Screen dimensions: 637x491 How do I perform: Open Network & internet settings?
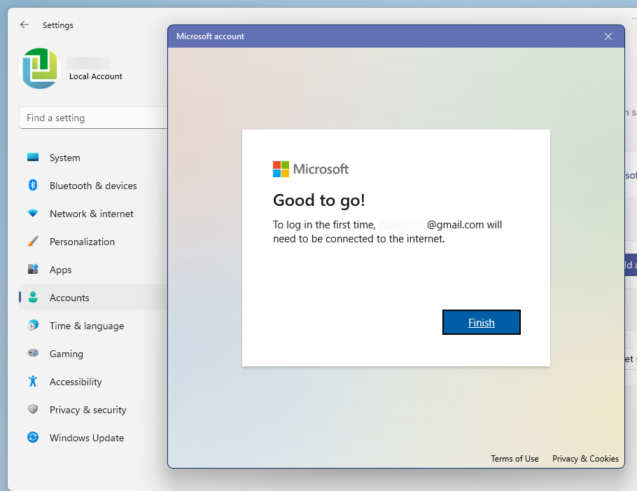(x=93, y=214)
